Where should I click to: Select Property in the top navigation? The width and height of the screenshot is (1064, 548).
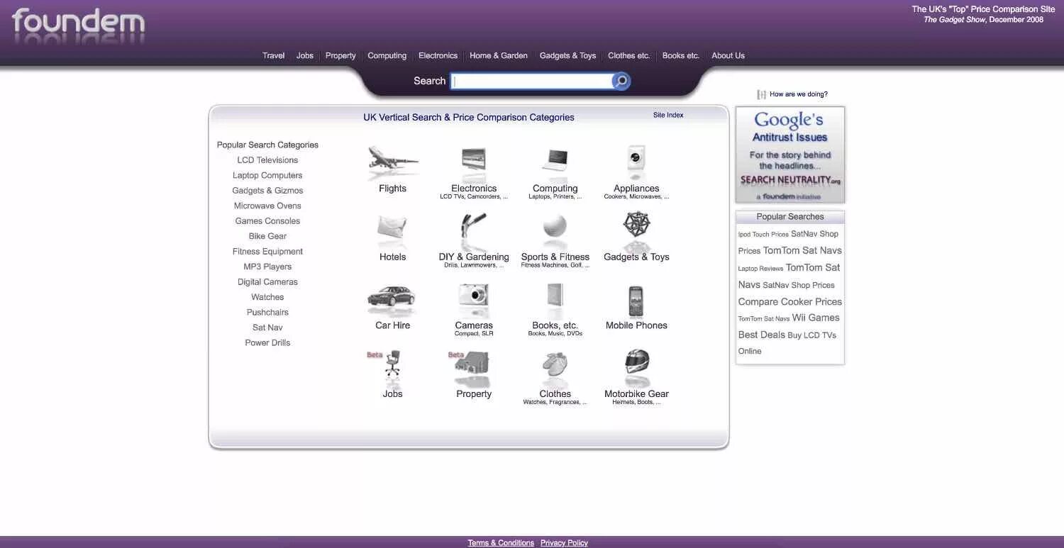(340, 56)
